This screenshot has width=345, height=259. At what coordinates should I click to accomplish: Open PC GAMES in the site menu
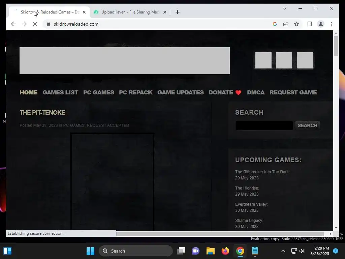99,92
